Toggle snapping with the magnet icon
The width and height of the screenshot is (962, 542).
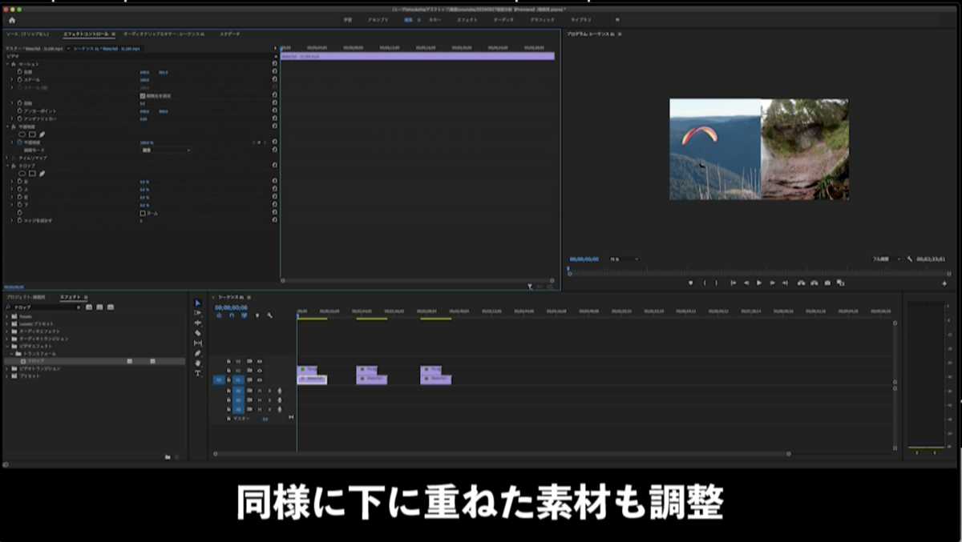(231, 315)
